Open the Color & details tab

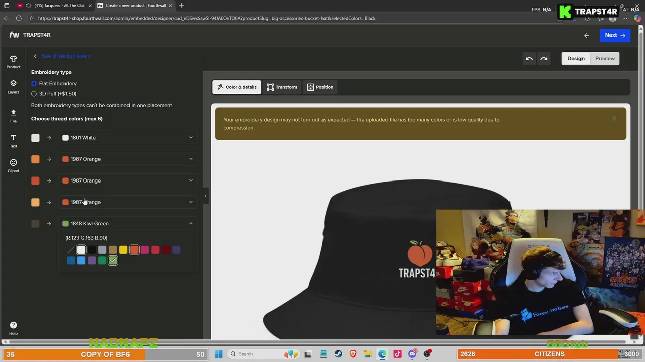pos(236,87)
